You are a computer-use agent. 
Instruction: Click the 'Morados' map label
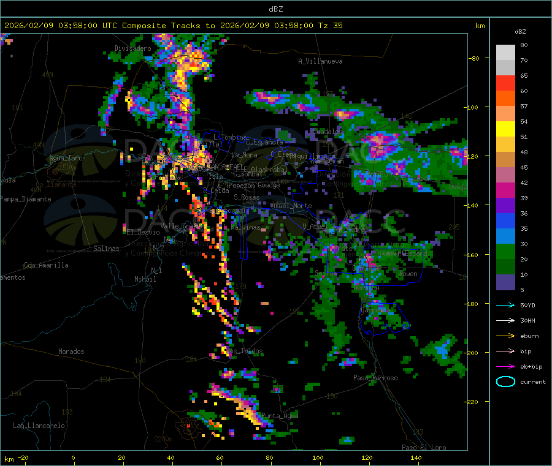click(71, 351)
